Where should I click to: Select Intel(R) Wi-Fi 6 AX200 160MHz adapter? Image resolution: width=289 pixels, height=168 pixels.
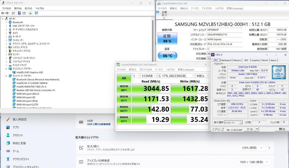(x=32, y=83)
